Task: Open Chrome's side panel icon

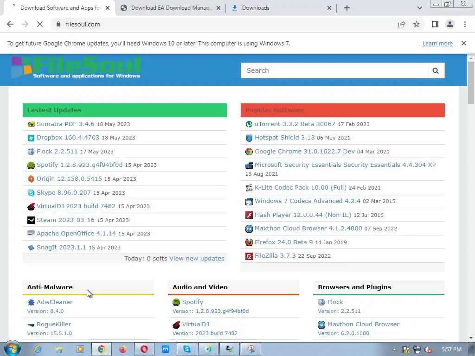Action: (435, 24)
